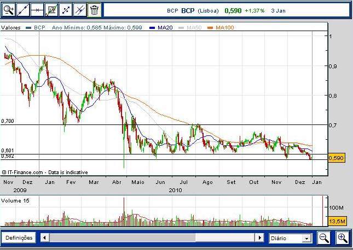Select the parallel channel lines tool

80,10
